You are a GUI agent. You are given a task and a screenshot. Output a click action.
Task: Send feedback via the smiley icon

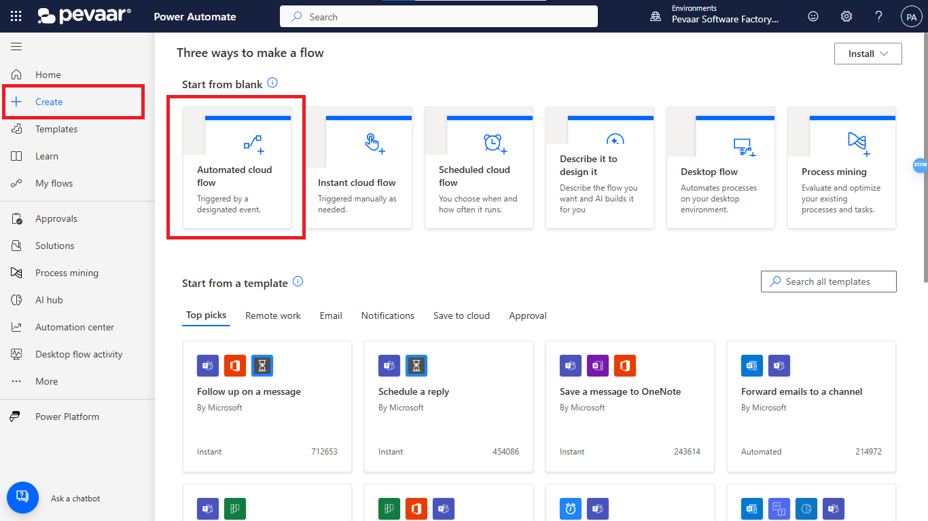(813, 16)
